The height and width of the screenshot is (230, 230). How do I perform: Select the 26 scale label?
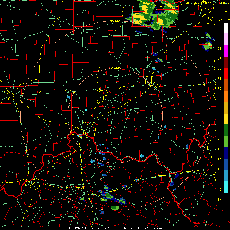click(220, 129)
